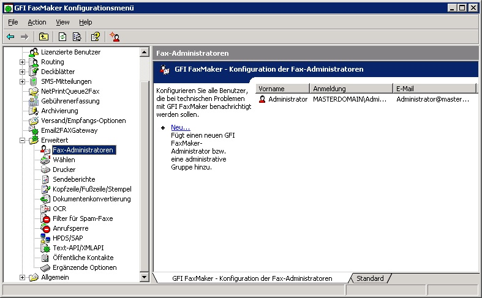
Task: Open the View menu
Action: 62,22
